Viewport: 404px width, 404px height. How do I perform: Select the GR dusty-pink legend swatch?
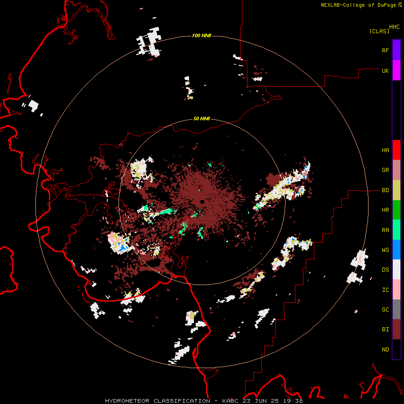click(x=396, y=170)
